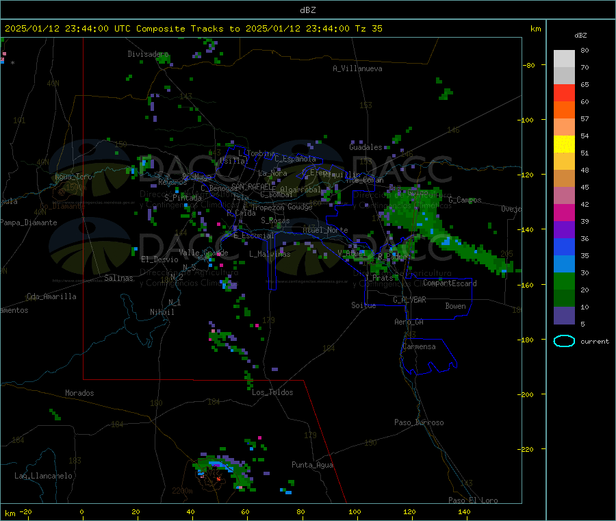Click the 60 dBZ orange color swatch
The image size is (616, 521).
[x=564, y=110]
